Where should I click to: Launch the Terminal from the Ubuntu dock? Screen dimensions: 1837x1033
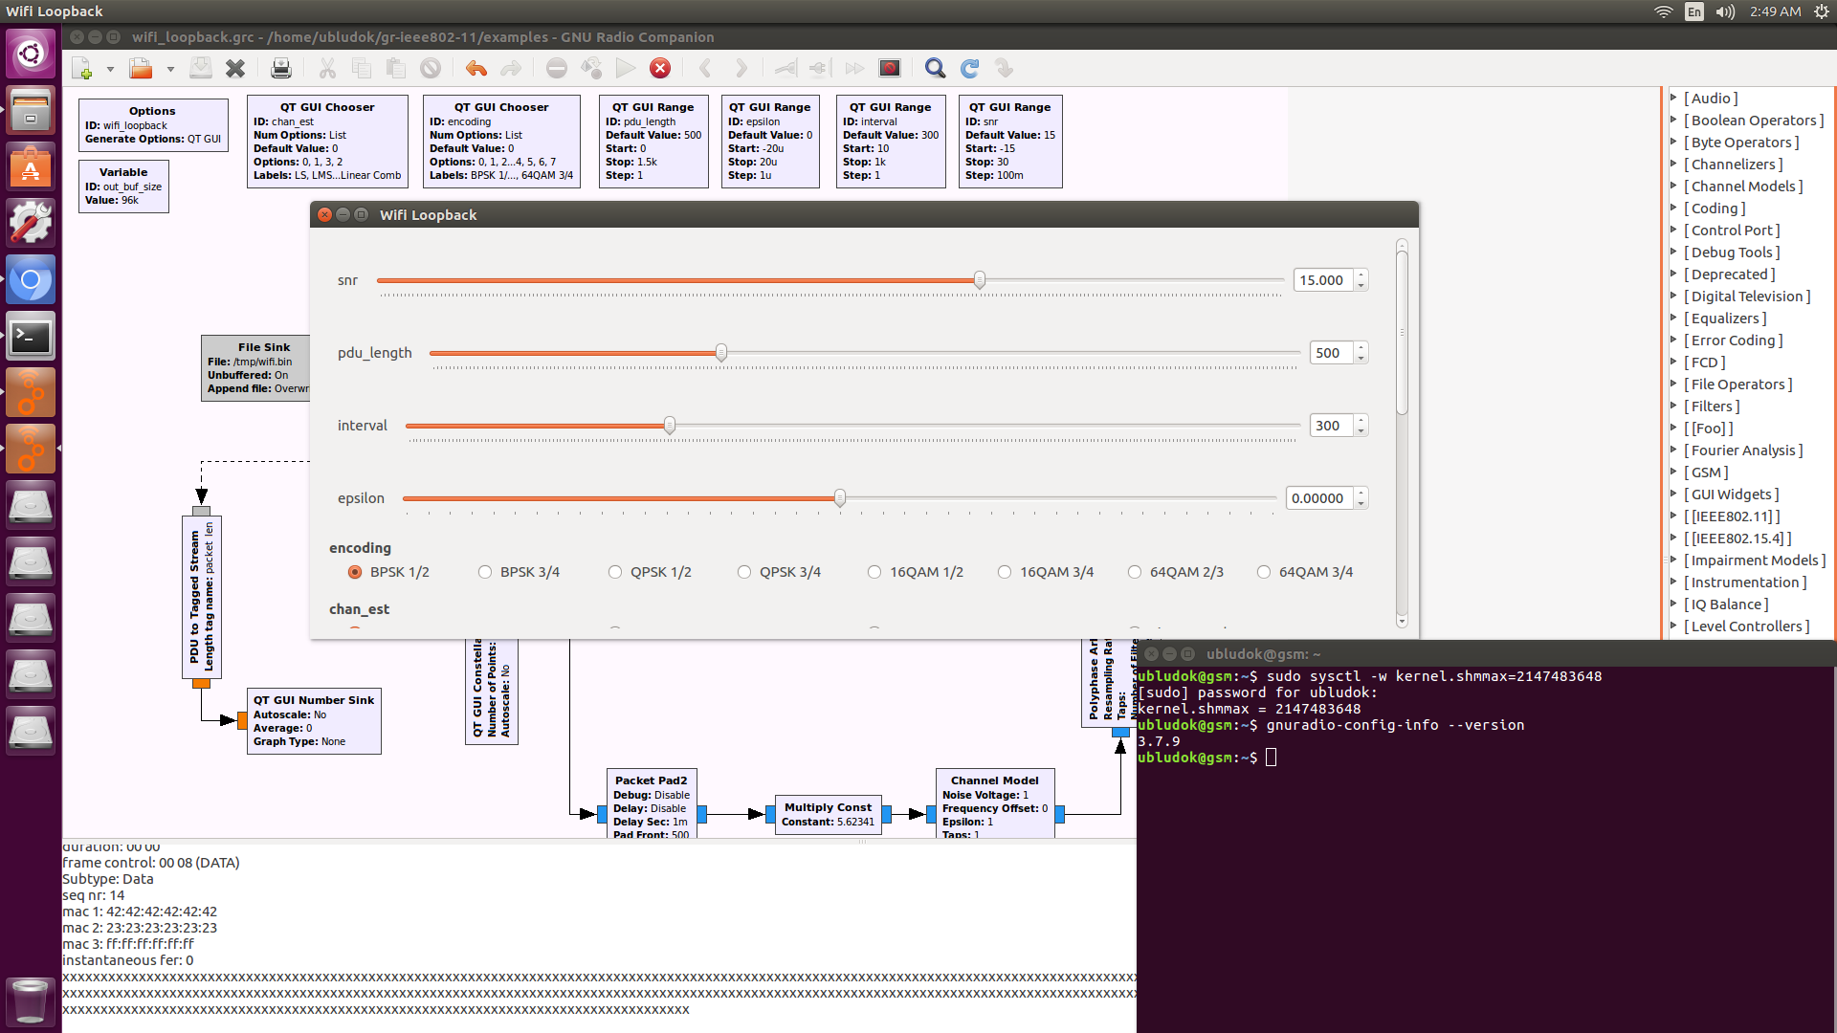pyautogui.click(x=31, y=336)
